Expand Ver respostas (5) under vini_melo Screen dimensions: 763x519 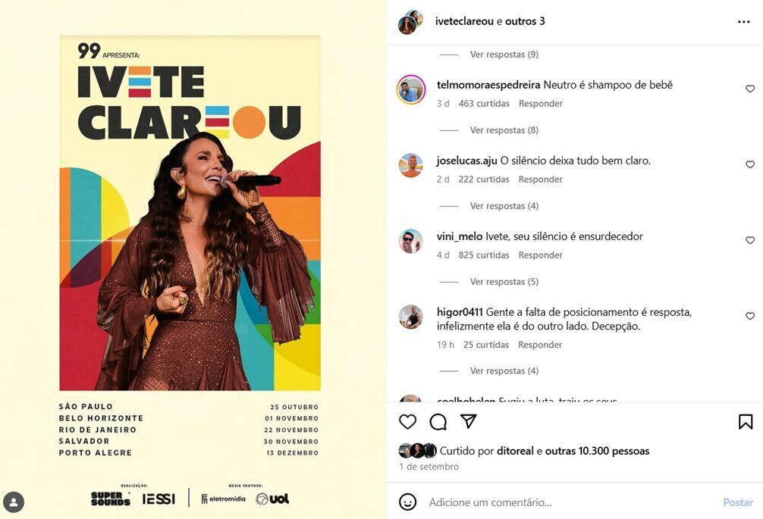(504, 282)
